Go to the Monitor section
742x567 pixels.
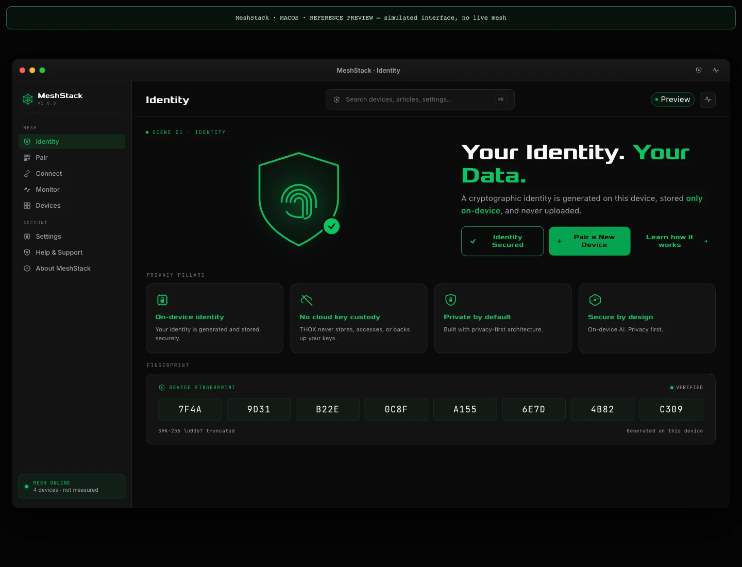tap(72, 190)
